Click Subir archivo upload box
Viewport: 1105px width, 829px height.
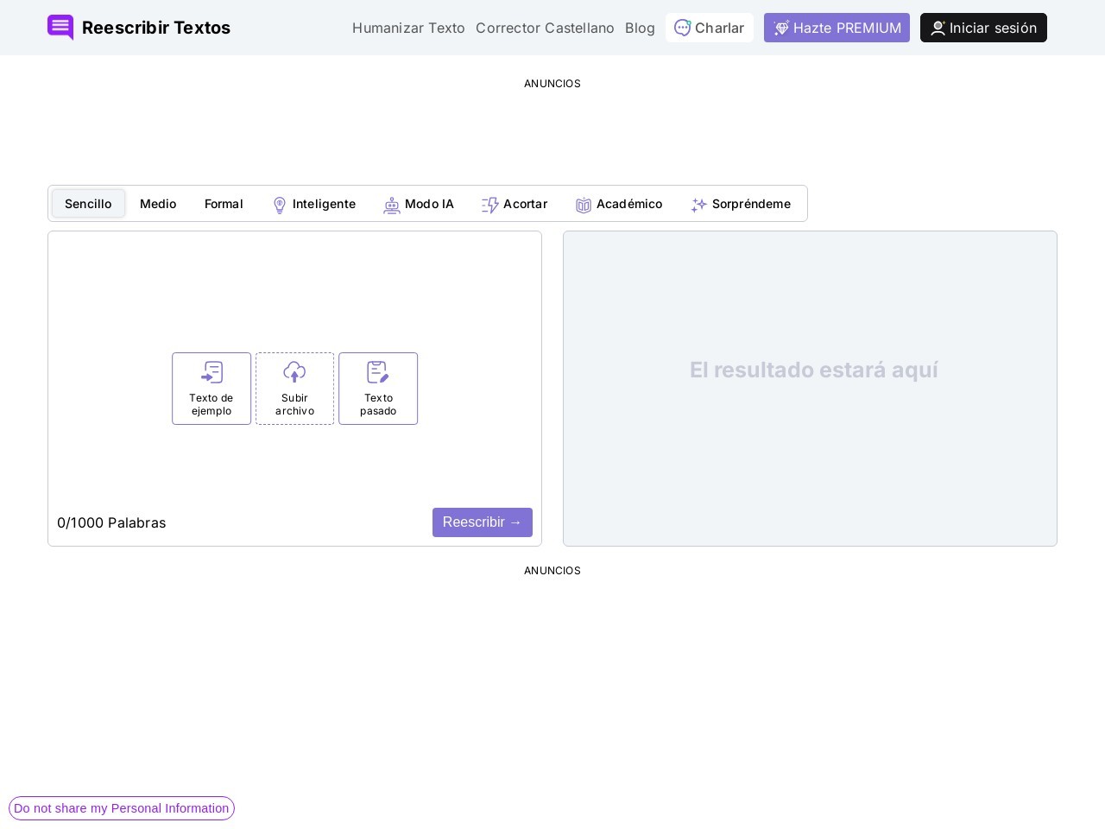[294, 389]
